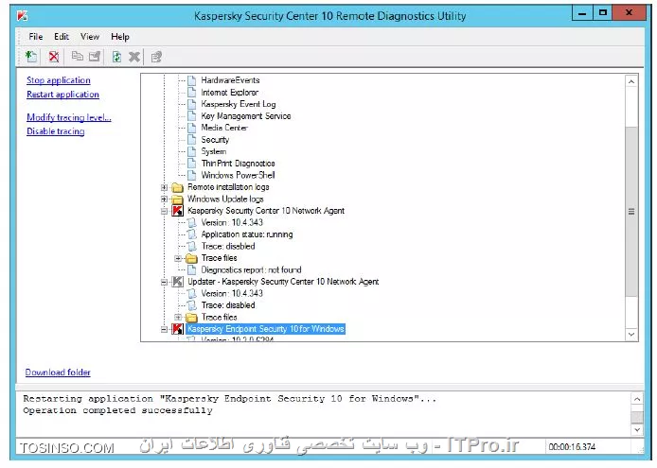The width and height of the screenshot is (657, 468).
Task: Expand the Remote installation logs node
Action: tap(165, 187)
